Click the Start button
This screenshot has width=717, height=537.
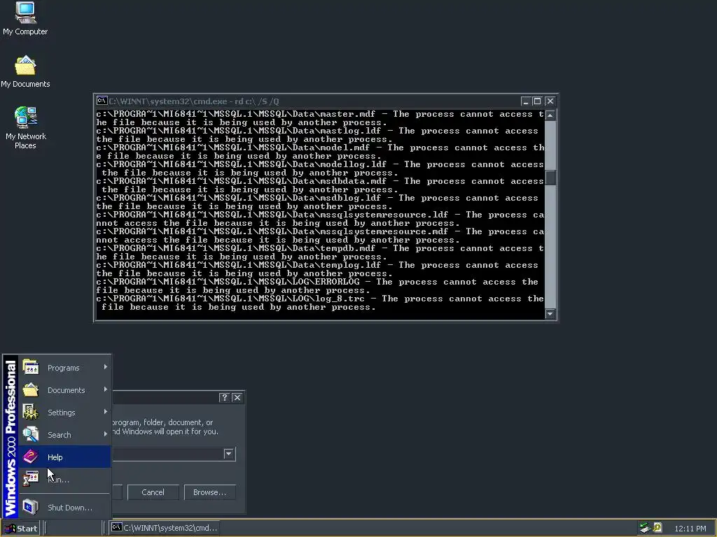(21, 529)
